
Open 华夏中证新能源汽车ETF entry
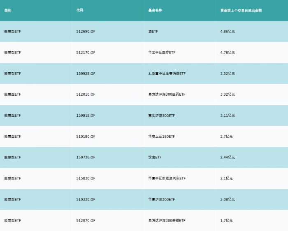point(167,178)
